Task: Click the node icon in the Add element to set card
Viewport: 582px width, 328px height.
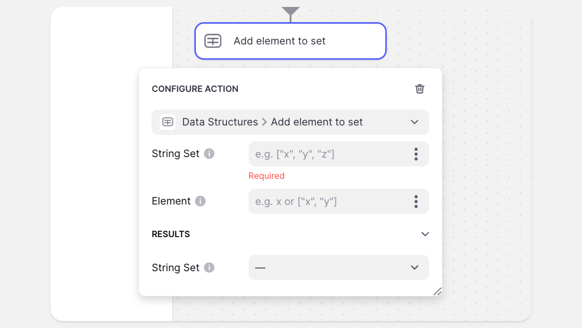Action: click(213, 41)
